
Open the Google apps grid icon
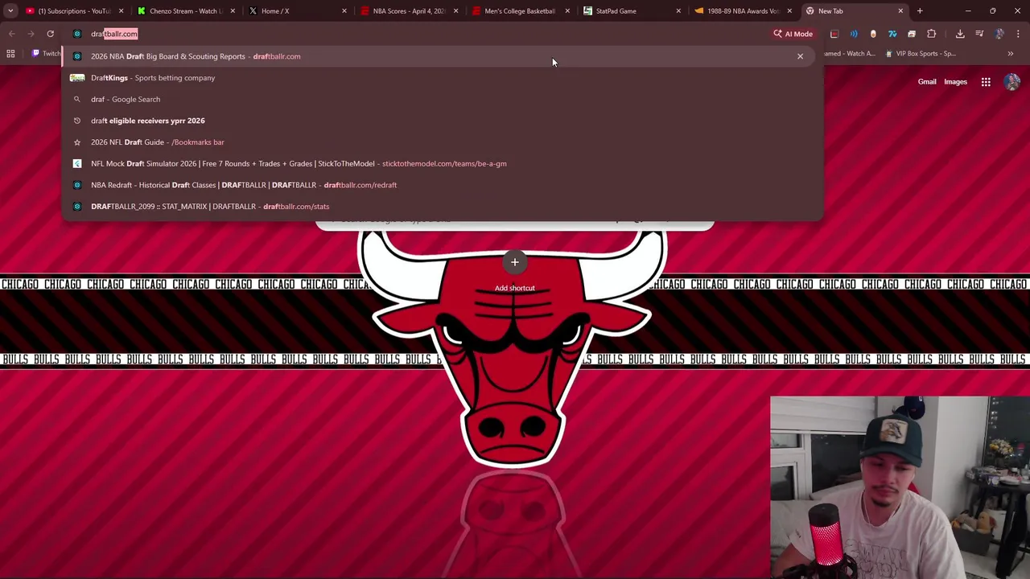click(x=986, y=82)
